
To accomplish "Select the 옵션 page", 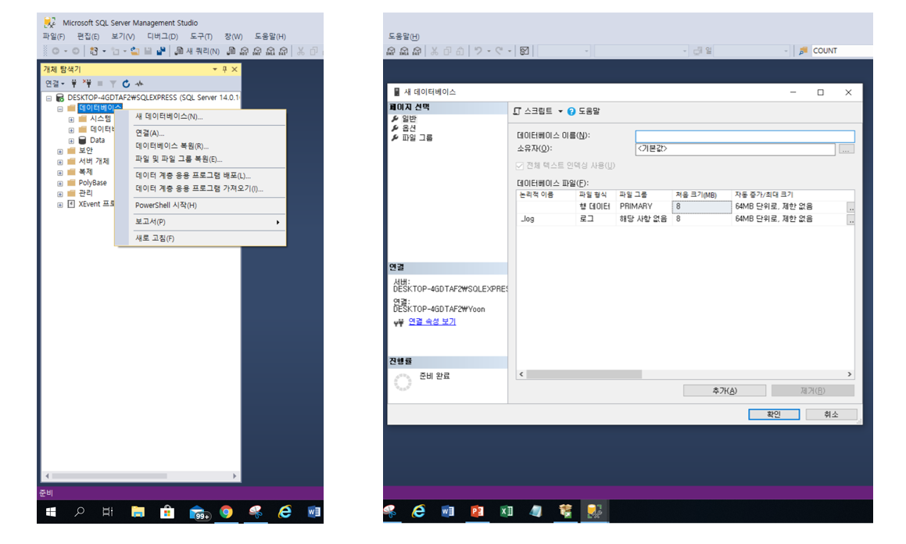I will tap(409, 128).
